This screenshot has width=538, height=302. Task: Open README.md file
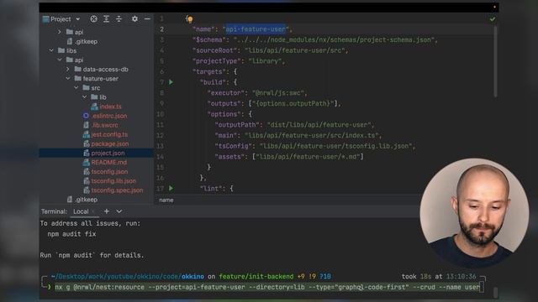108,162
